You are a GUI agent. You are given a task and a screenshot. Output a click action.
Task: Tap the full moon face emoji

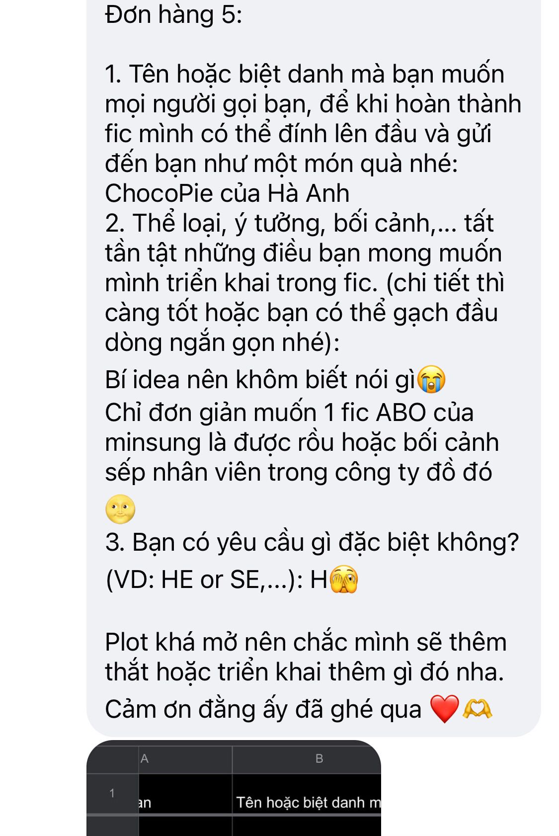pyautogui.click(x=120, y=509)
